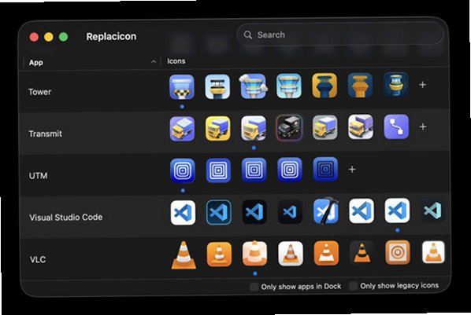471x315 pixels.
Task: Choose the dark-background VLC cone icon
Action: click(362, 253)
